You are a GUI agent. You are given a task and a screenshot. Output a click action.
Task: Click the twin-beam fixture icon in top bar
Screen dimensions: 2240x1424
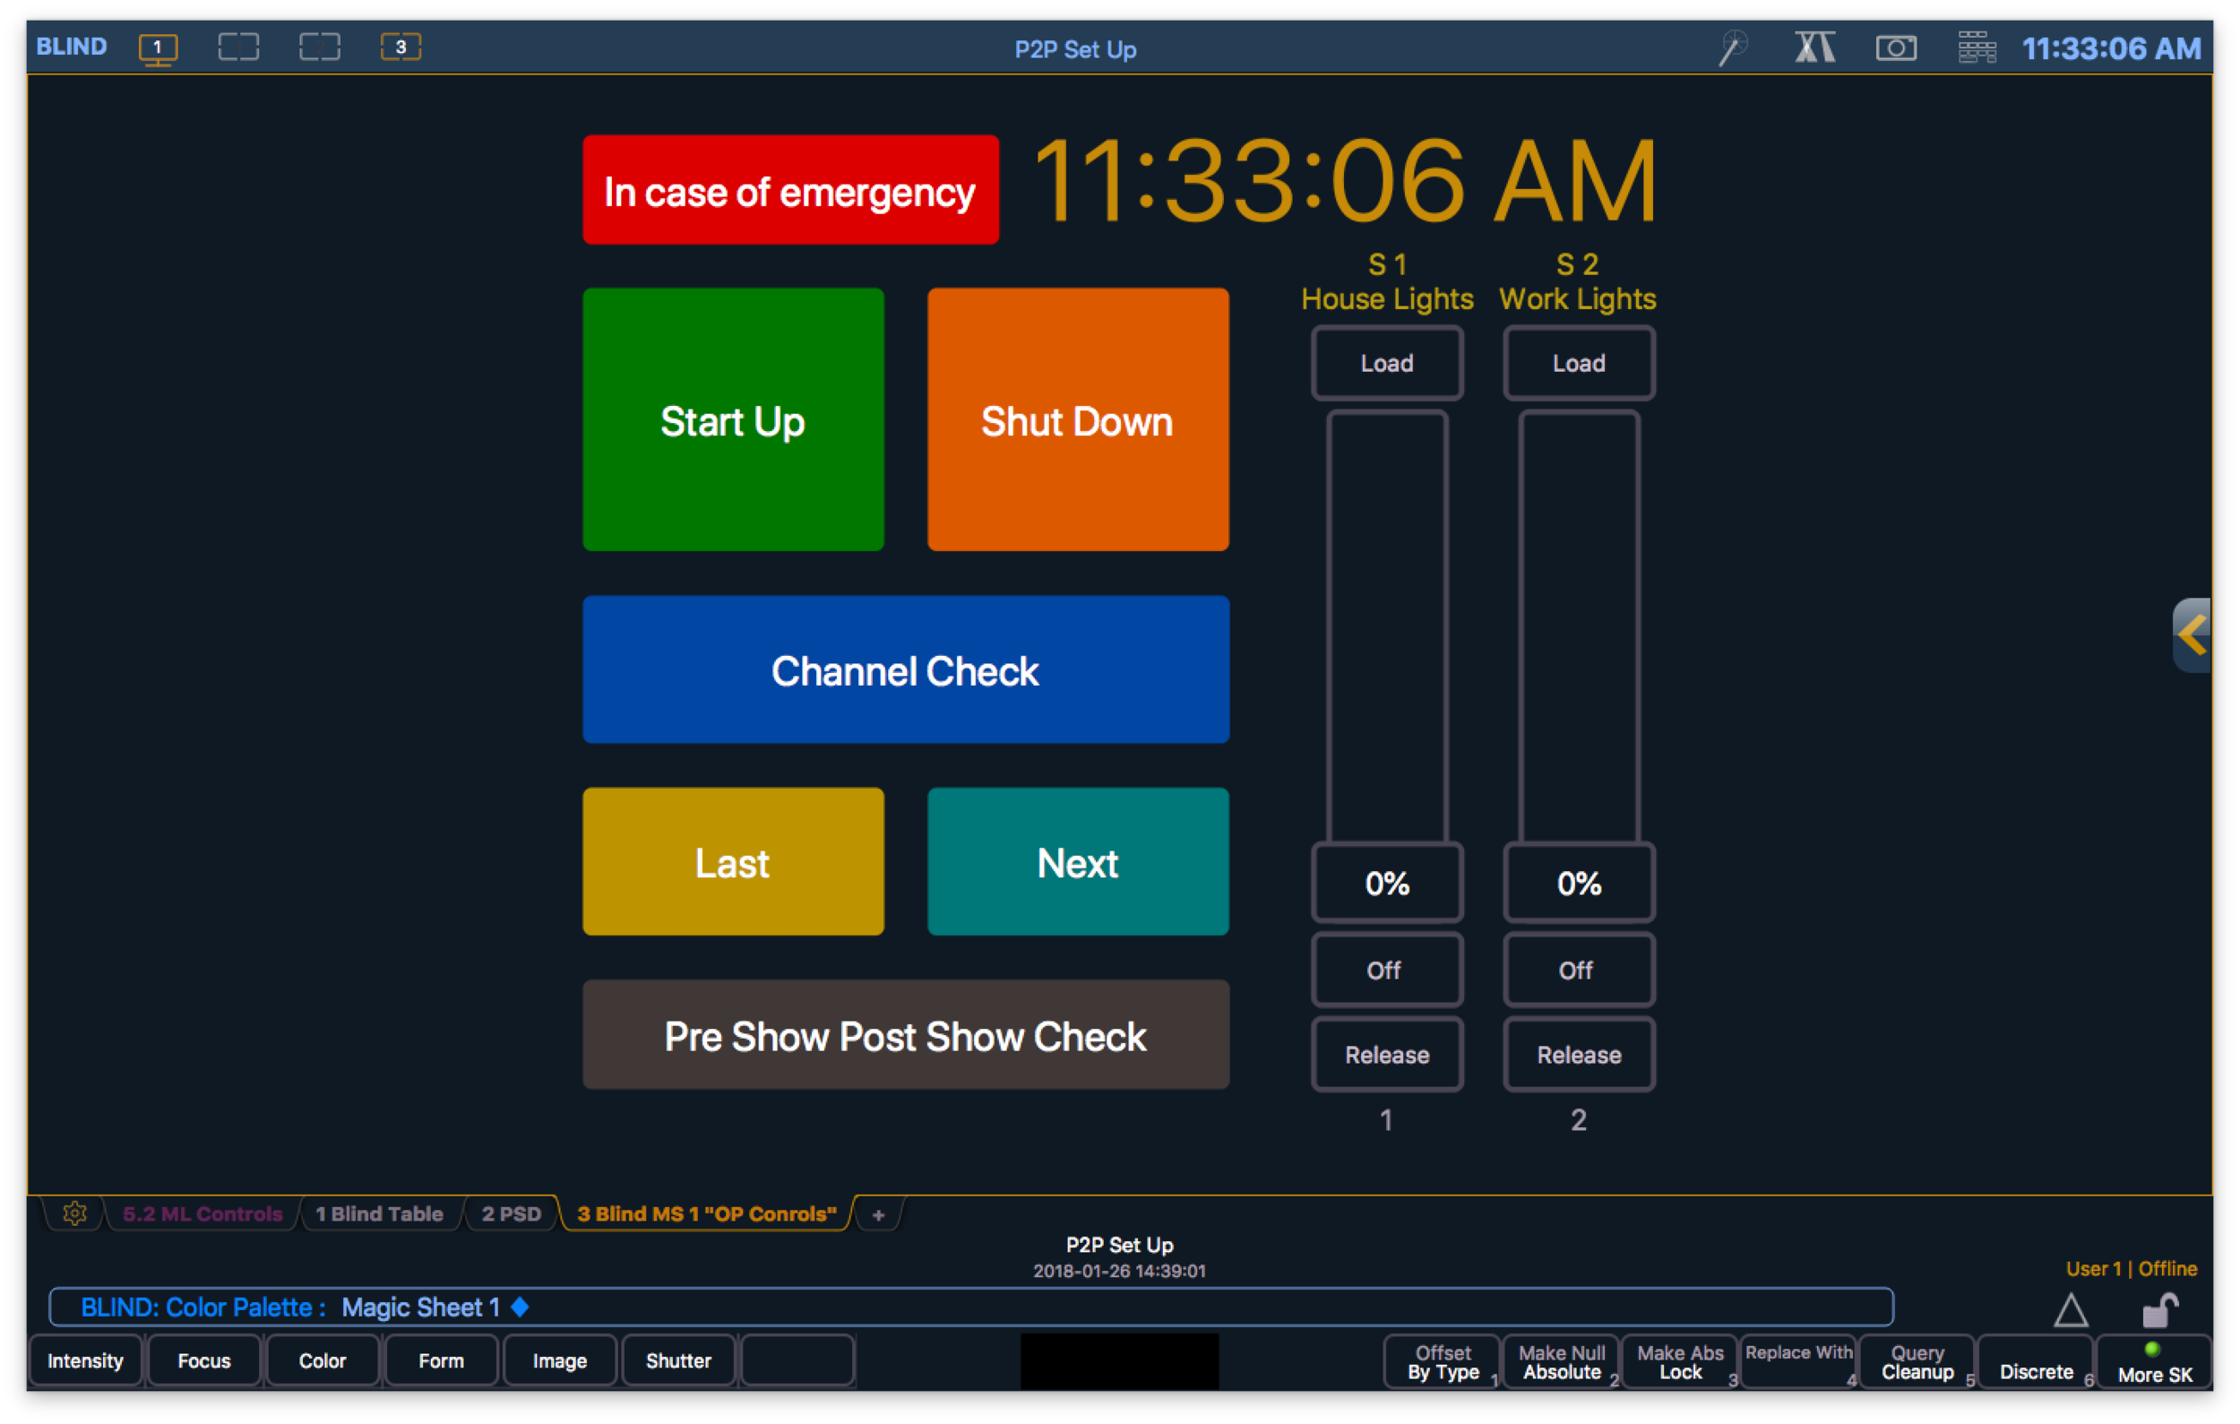pyautogui.click(x=1814, y=47)
